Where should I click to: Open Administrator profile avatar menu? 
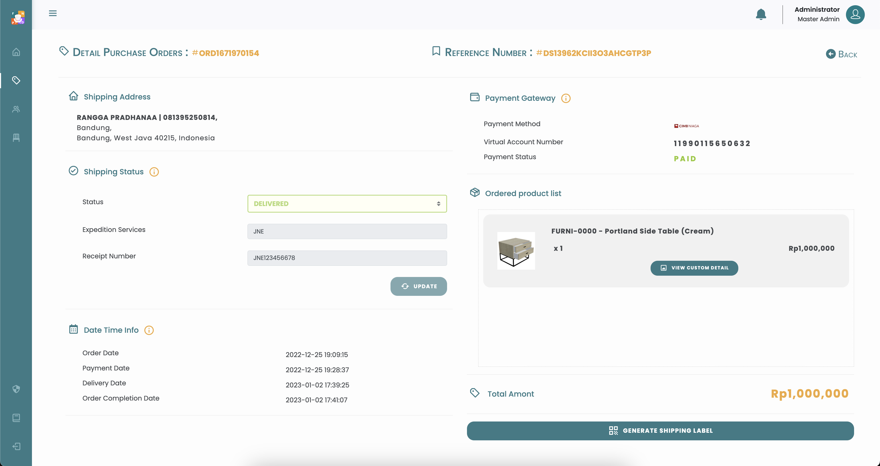pos(855,14)
